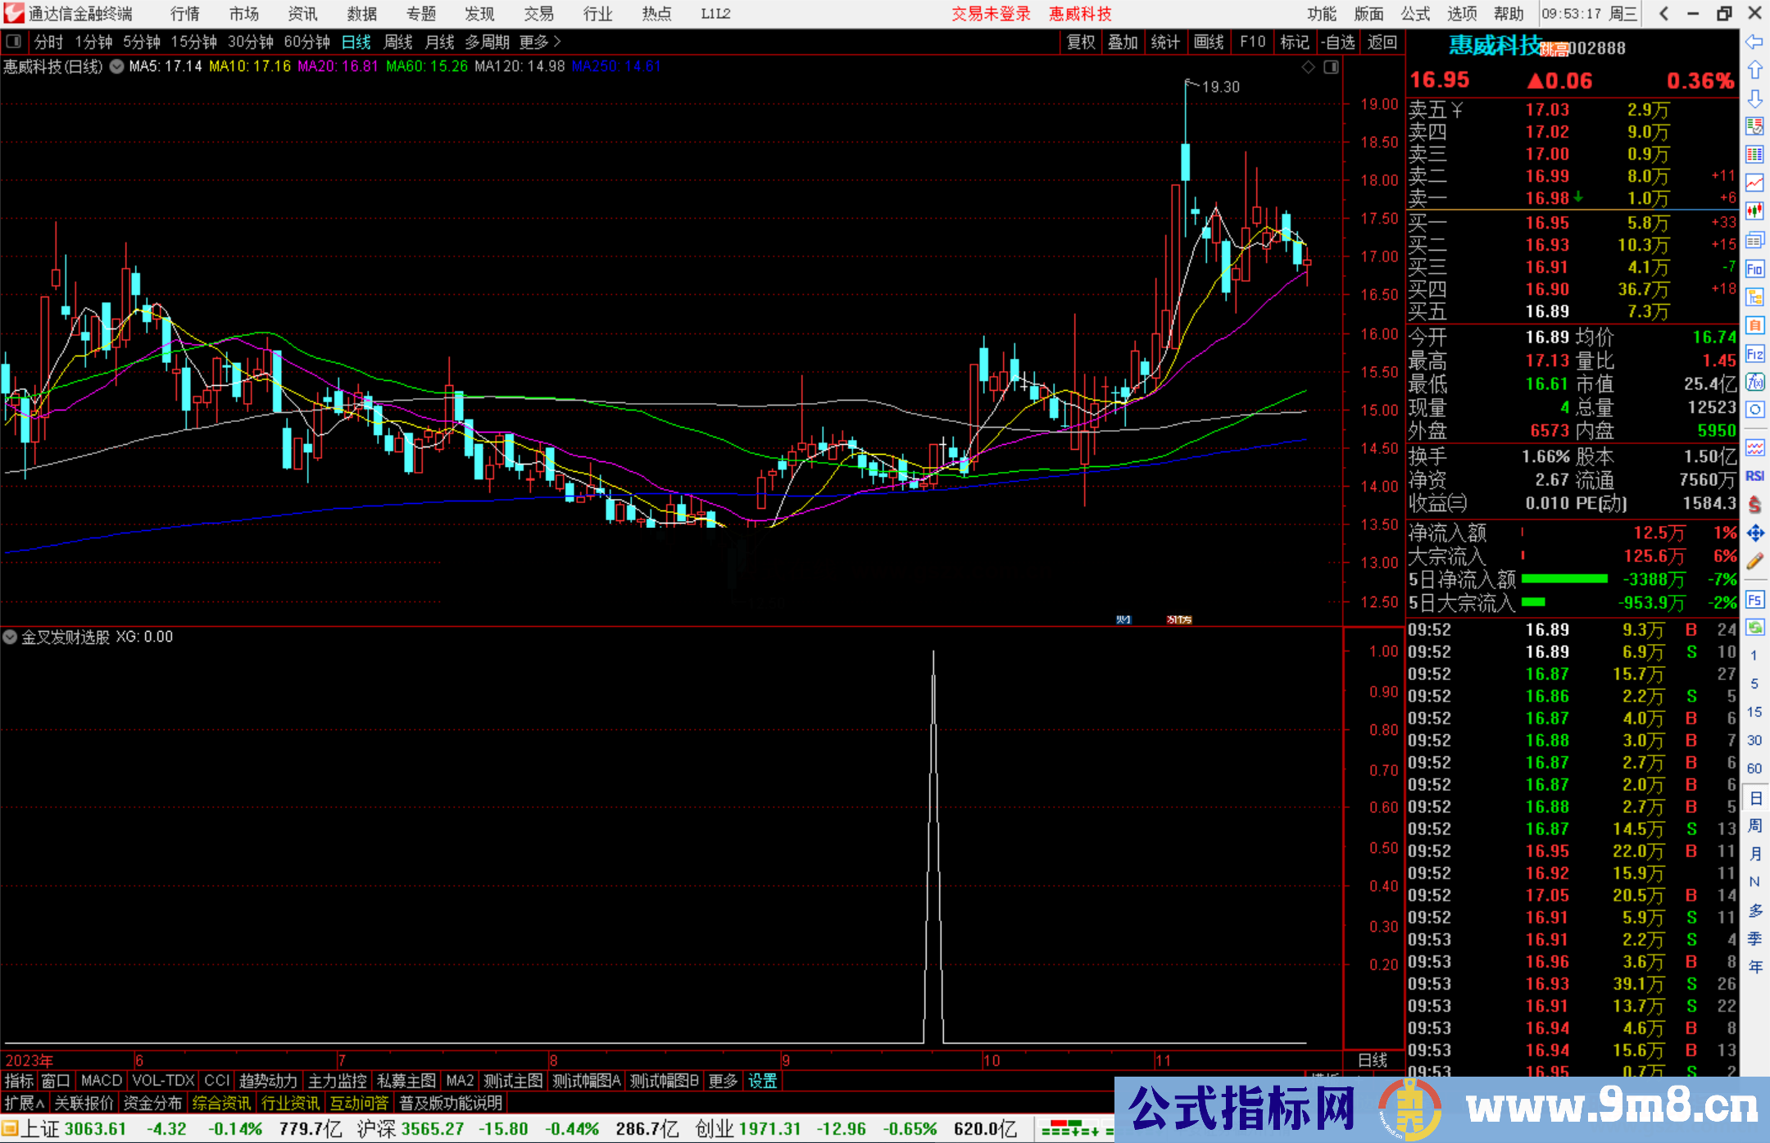
Task: Click the 19.30 high price marker
Action: point(1219,87)
